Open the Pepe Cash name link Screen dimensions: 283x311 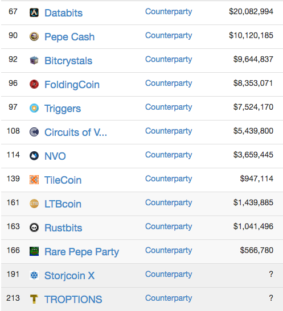[x=69, y=37]
